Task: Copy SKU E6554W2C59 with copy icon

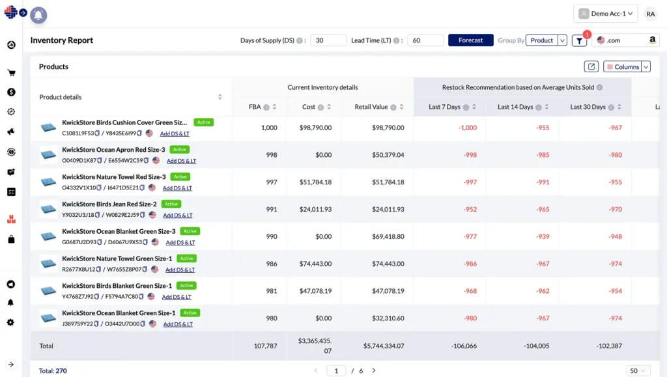Action: (147, 161)
